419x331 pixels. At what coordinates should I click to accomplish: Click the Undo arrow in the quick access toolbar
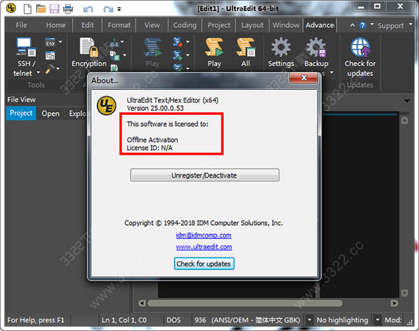[x=88, y=9]
